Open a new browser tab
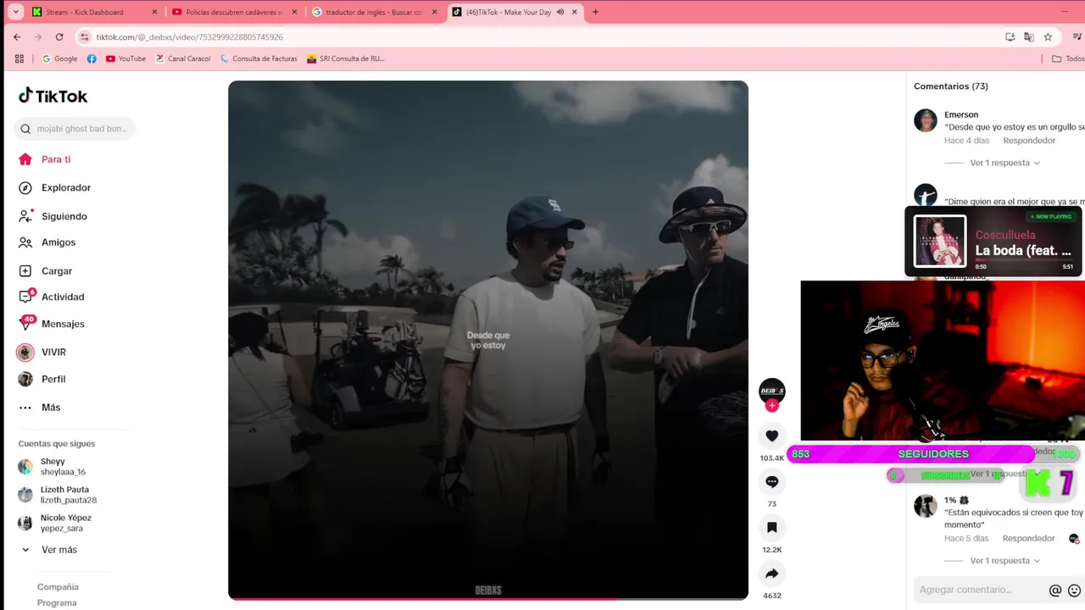 (595, 12)
